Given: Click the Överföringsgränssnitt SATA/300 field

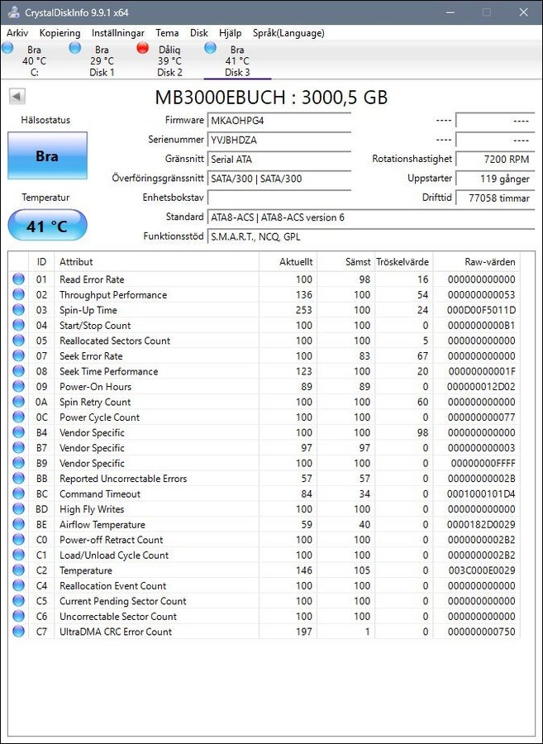Looking at the screenshot, I should click(279, 179).
